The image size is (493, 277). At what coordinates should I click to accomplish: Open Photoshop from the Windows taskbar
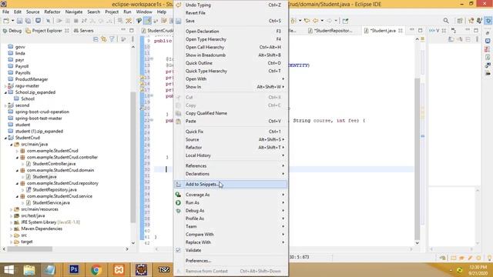(74, 269)
